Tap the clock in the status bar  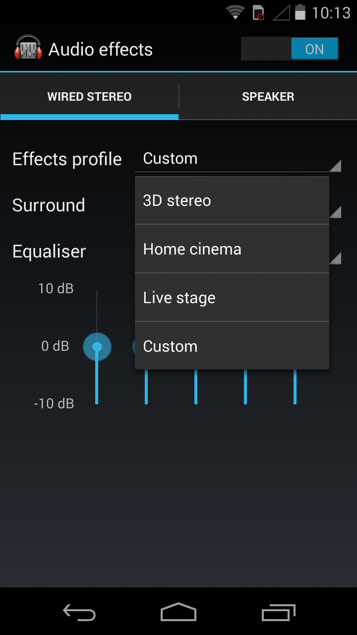click(x=331, y=13)
